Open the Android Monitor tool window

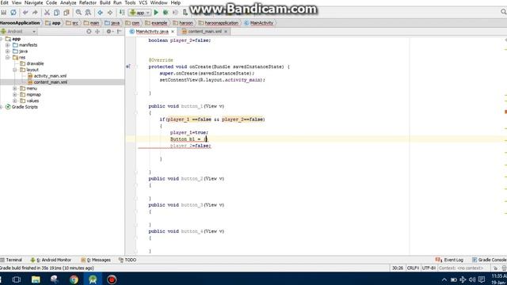coord(51,260)
